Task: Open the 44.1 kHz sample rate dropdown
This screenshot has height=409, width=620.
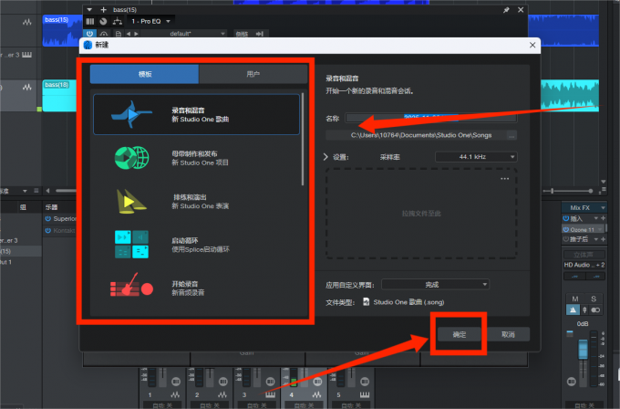Action: 475,157
